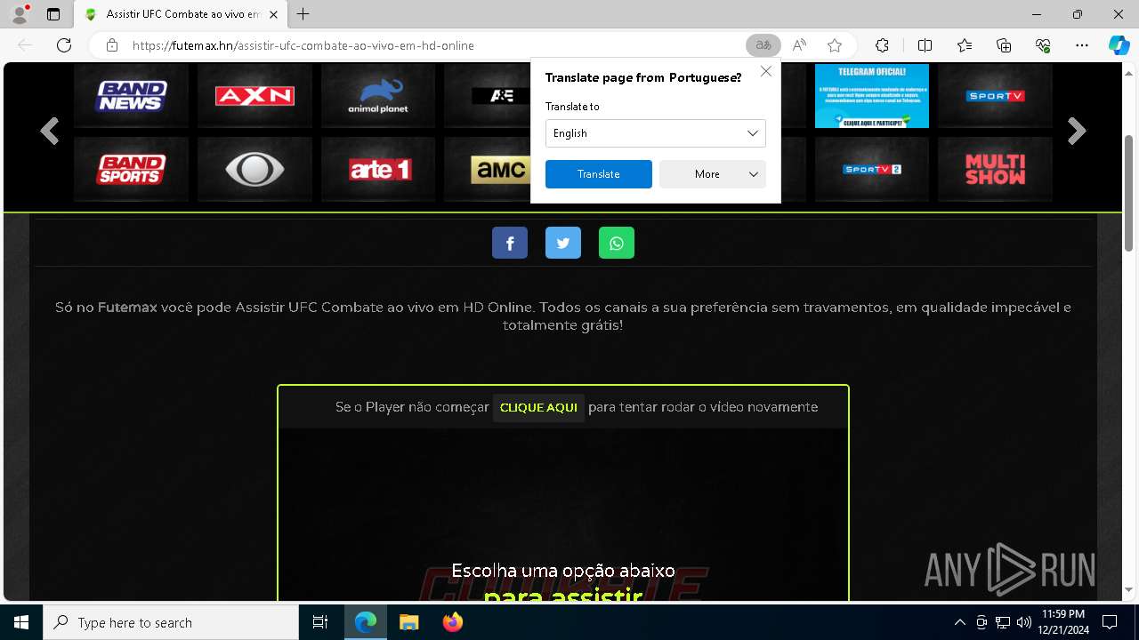Open the Settings and more menu

1082,45
